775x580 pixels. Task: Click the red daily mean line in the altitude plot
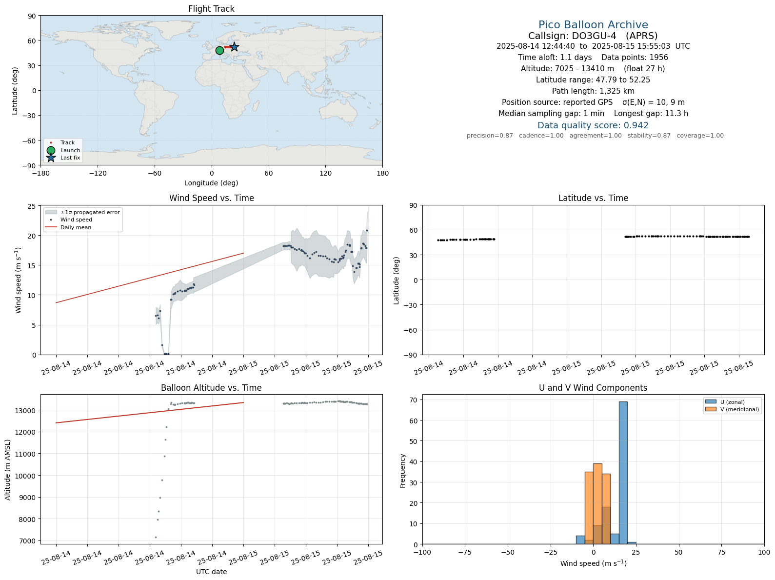(x=150, y=413)
